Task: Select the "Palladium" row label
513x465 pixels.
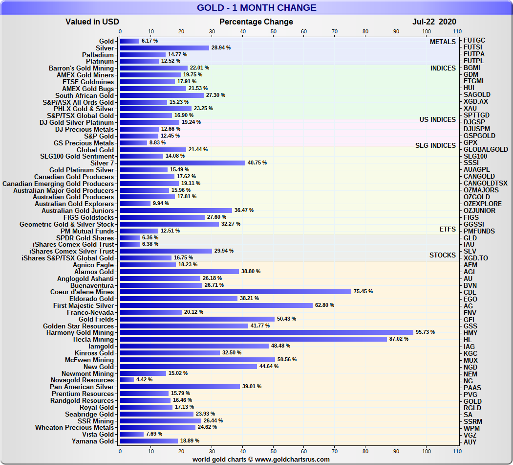Action: pos(98,55)
